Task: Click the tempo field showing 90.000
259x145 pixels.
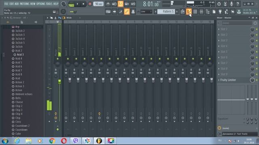Action: 98,4
